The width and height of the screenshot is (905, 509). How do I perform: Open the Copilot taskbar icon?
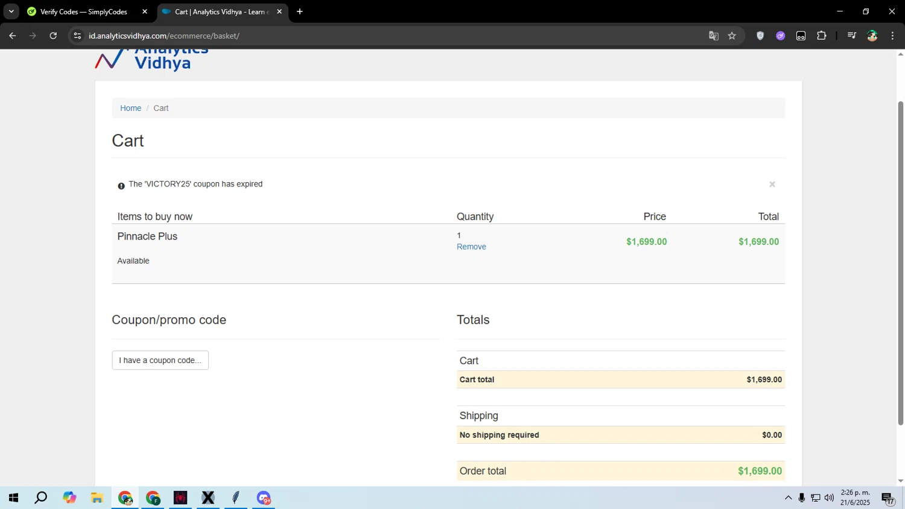[69, 498]
